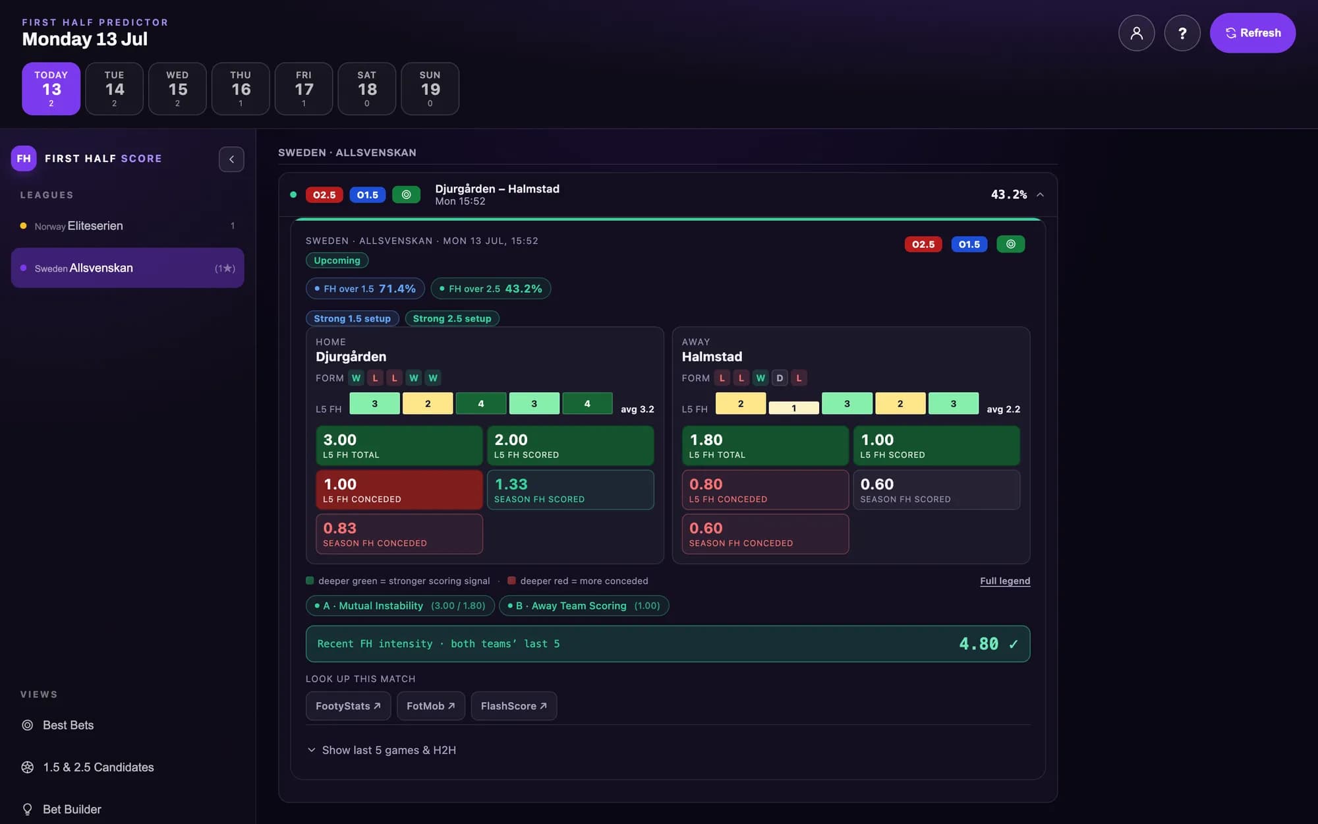1318x824 pixels.
Task: Click Djurgården 2.00 L5 FH Scored tile
Action: [571, 446]
